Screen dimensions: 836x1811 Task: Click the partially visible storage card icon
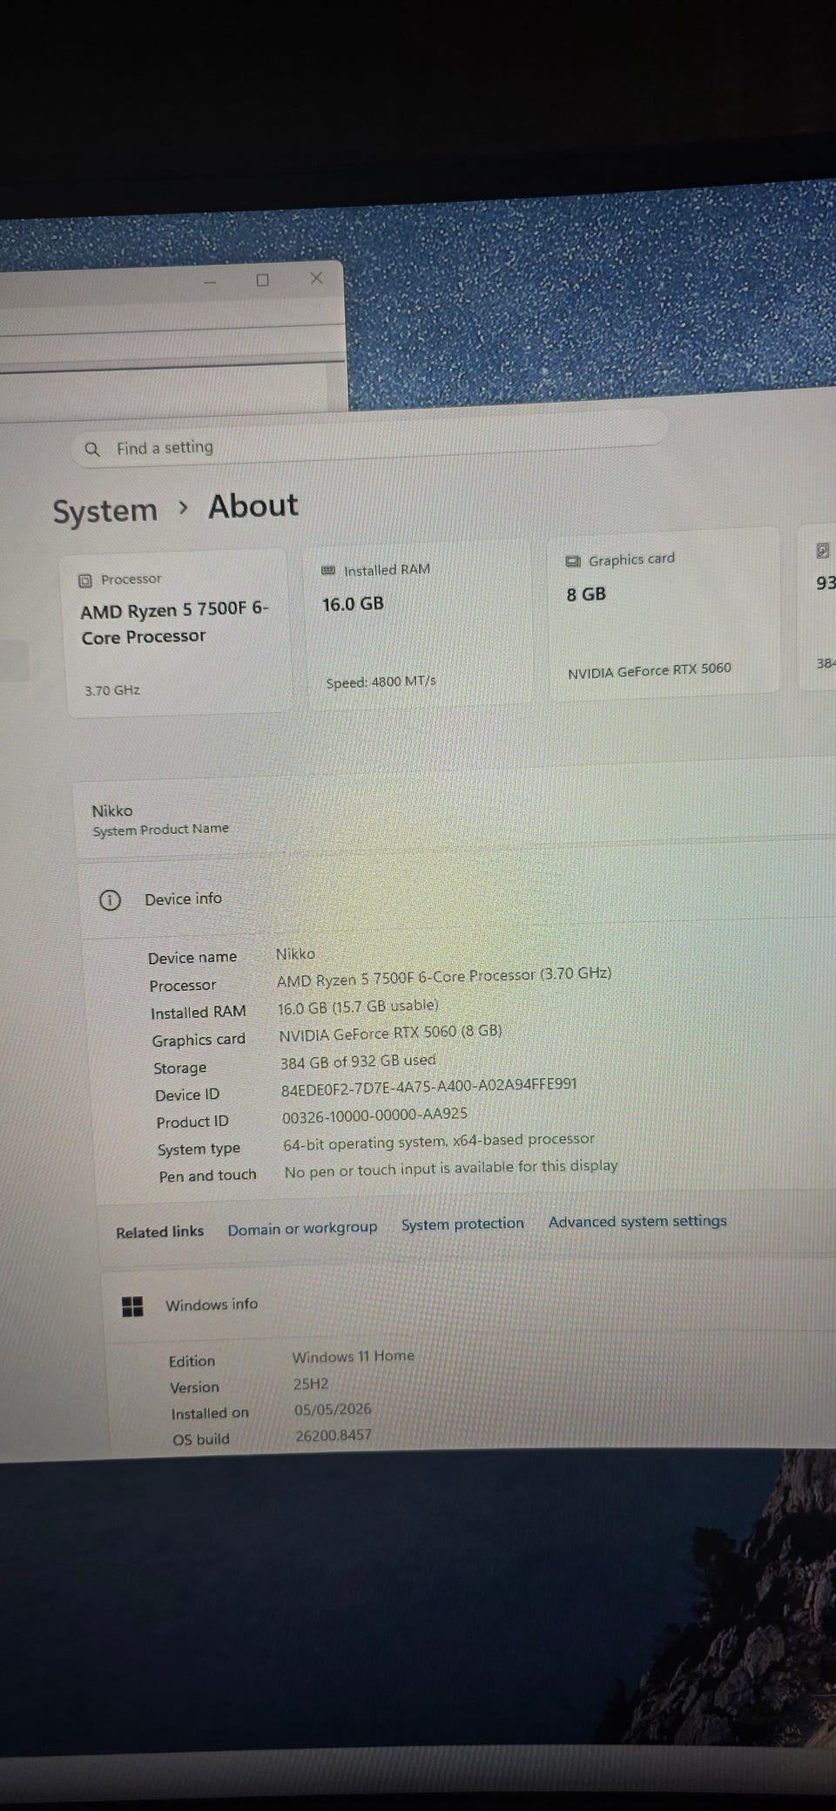pos(822,551)
